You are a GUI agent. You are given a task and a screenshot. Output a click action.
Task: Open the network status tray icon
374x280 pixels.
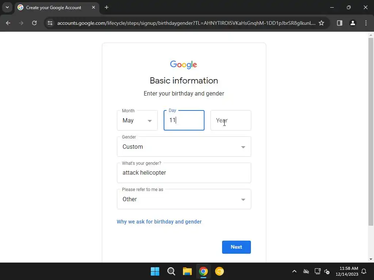coord(317,271)
